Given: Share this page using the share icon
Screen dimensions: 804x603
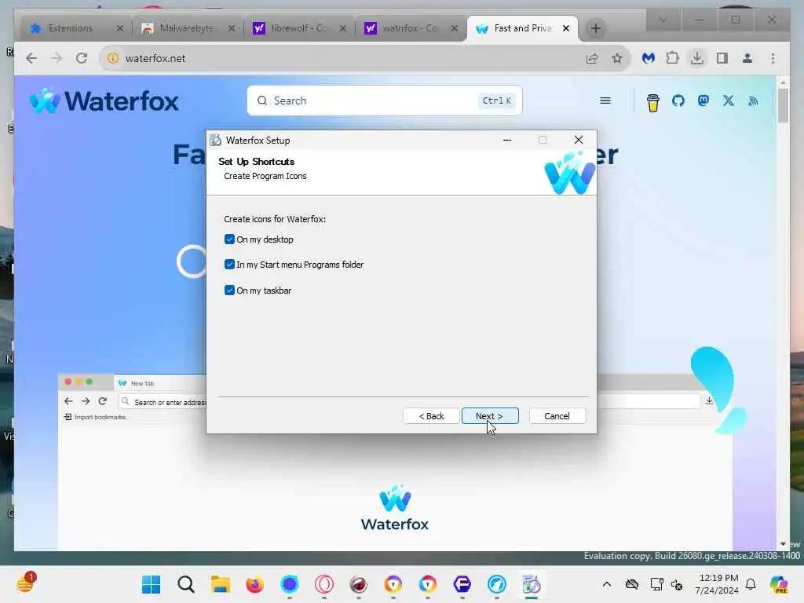Looking at the screenshot, I should click(x=592, y=58).
